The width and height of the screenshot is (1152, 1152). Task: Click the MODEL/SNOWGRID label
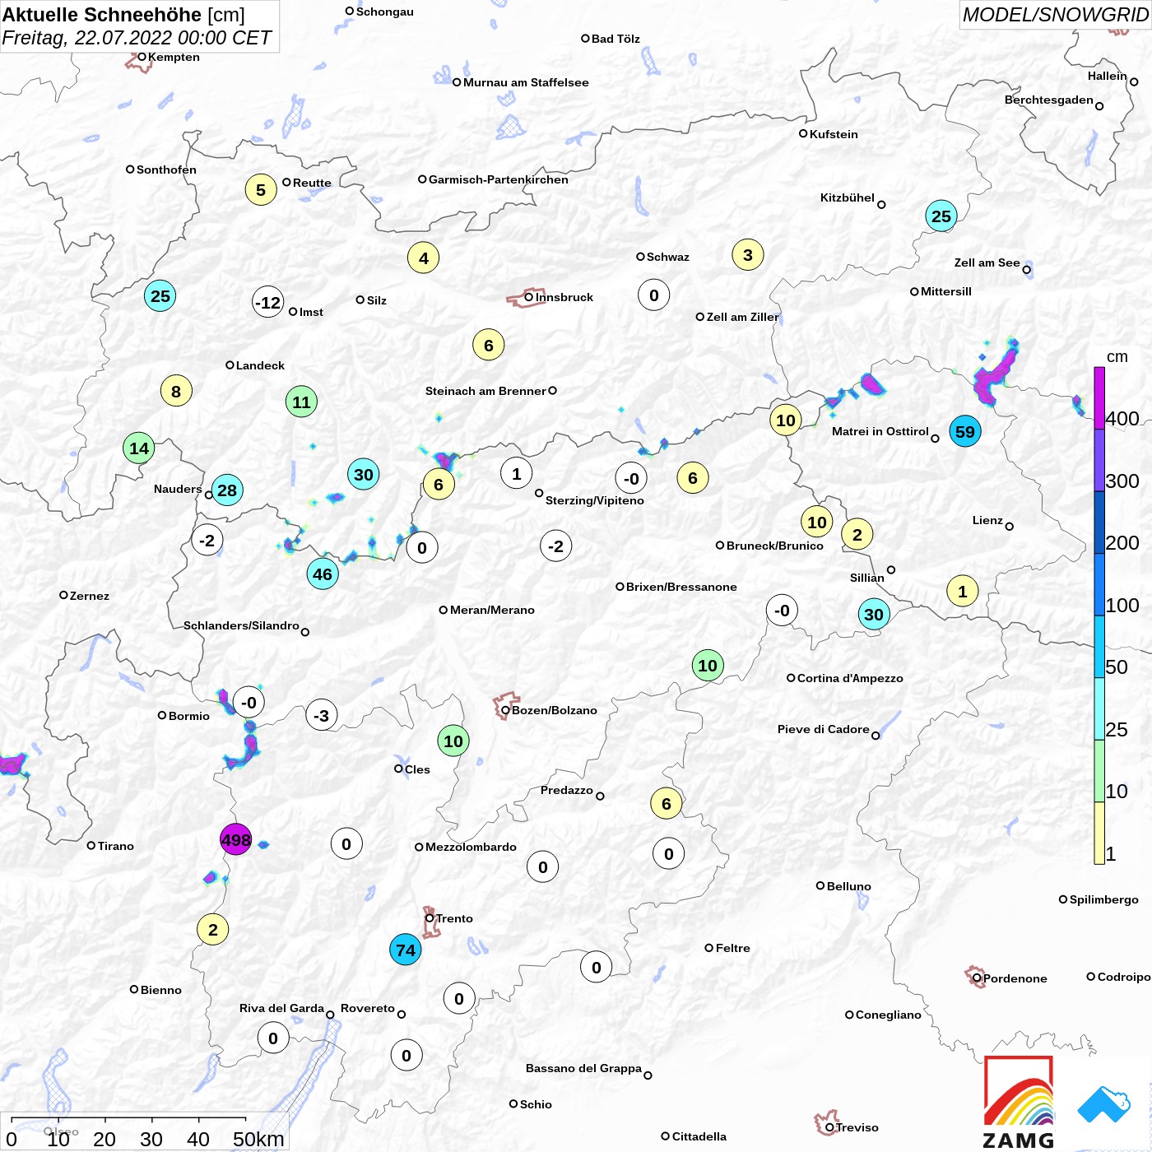1056,14
